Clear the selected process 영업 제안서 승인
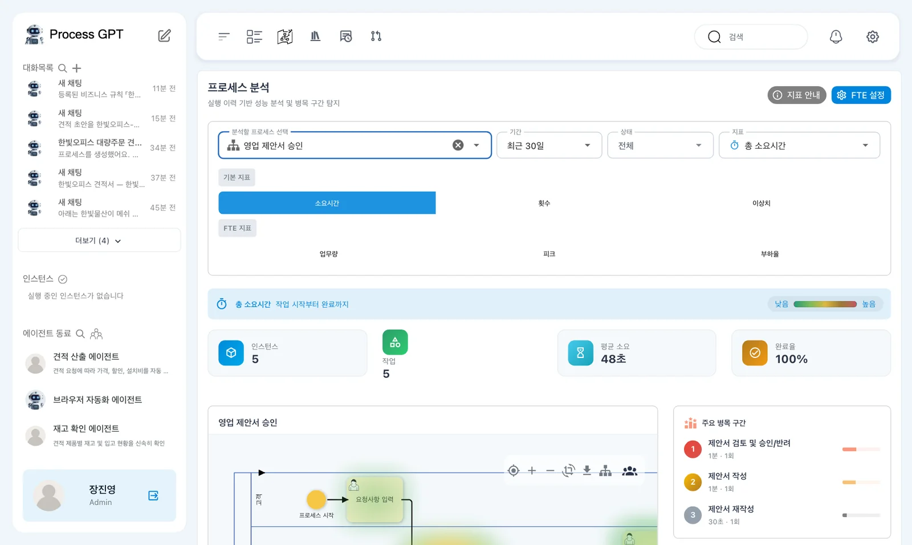 click(458, 145)
